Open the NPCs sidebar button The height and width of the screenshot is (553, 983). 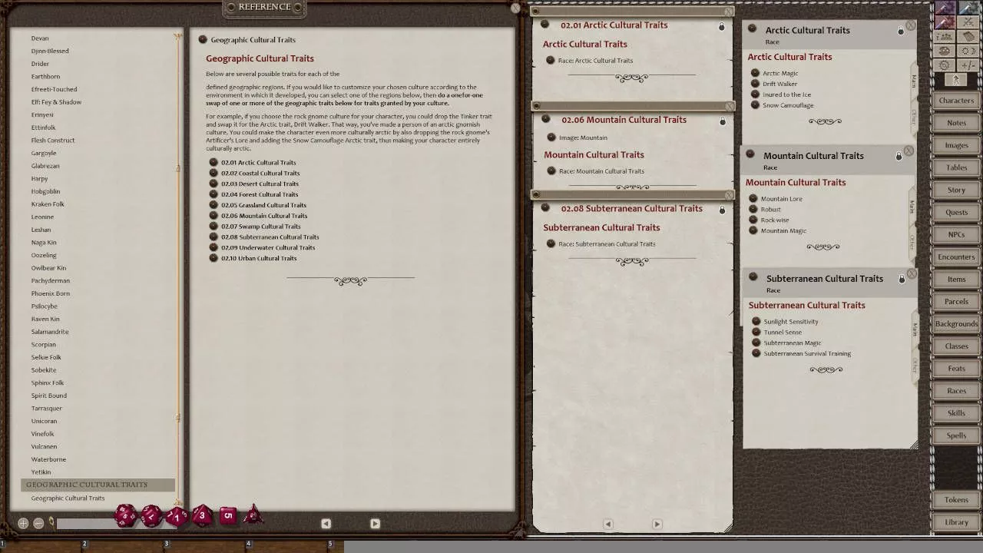tap(956, 234)
